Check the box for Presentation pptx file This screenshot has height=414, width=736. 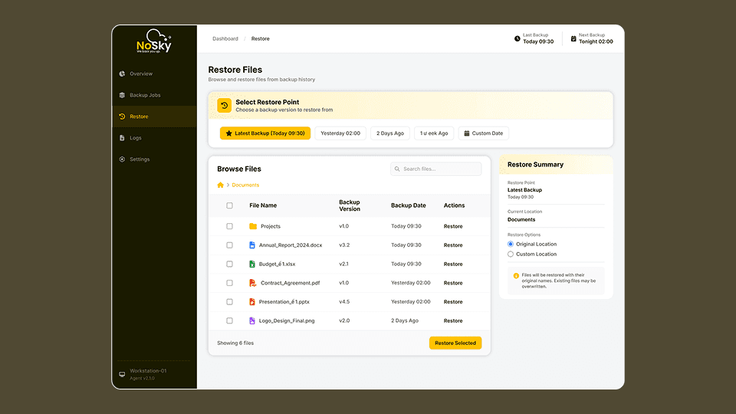pos(229,302)
